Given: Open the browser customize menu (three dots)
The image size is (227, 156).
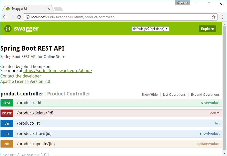Looking at the screenshot, I should click(x=222, y=17).
